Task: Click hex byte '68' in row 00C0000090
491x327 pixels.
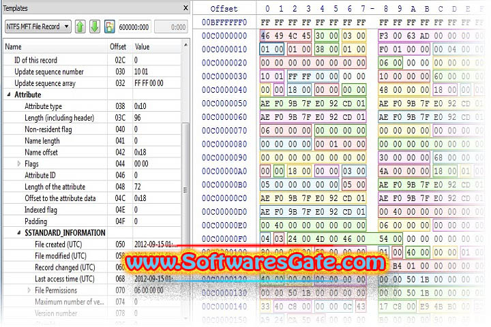Action: click(x=438, y=157)
